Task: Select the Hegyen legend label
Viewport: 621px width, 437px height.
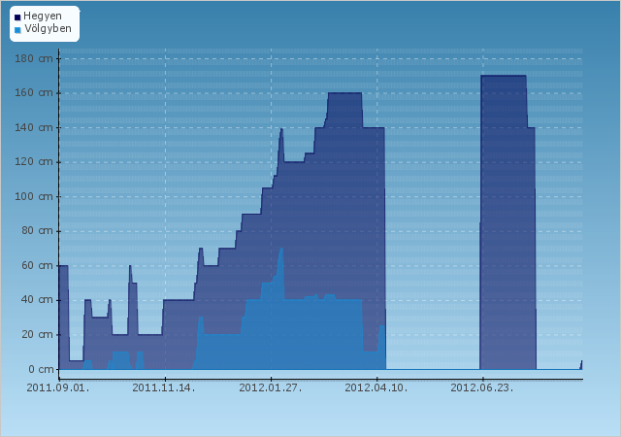Action: (x=43, y=17)
